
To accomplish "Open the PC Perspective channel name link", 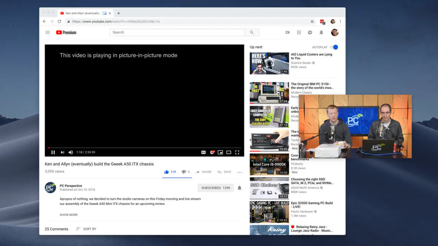I will tap(71, 186).
